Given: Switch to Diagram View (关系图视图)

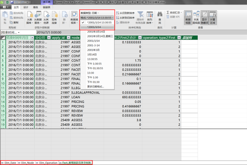Looking at the screenshot, I should tap(196, 17).
